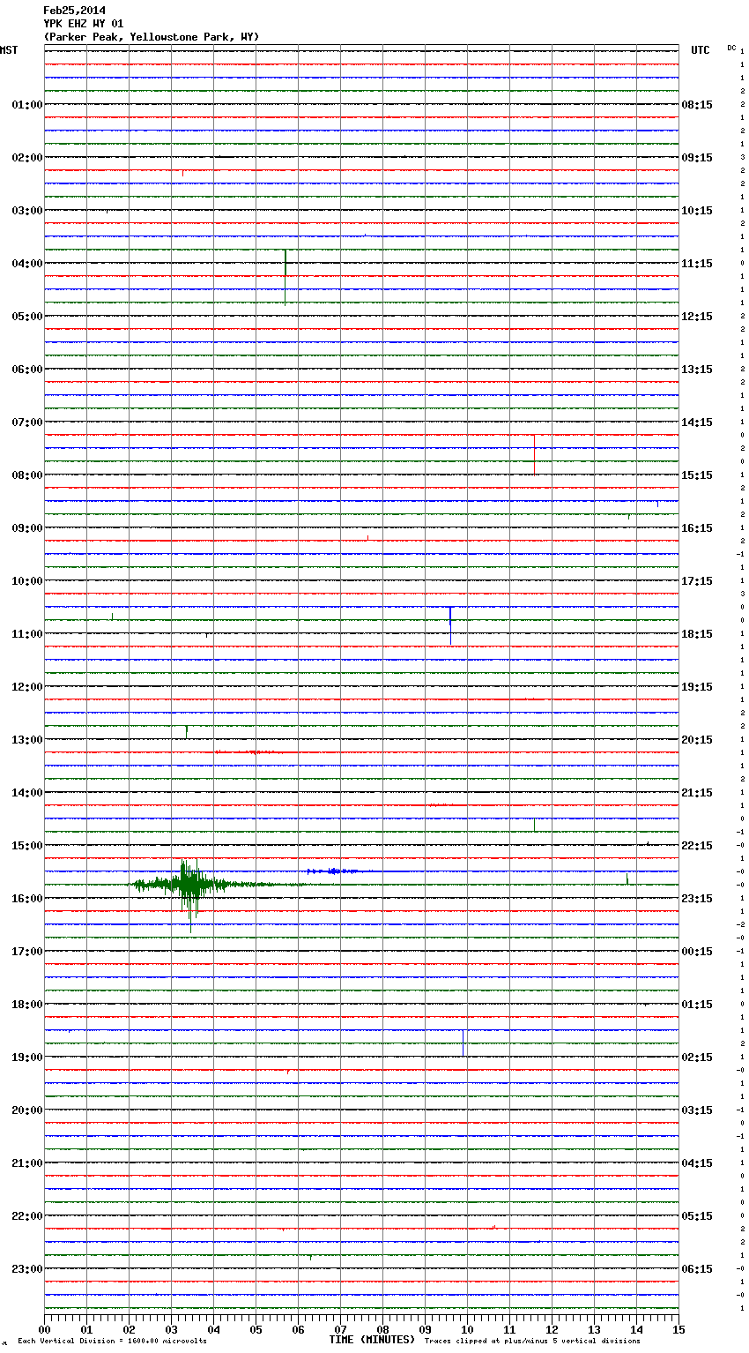Select the 11:00 MST time label
This screenshot has width=749, height=1353.
click(x=27, y=634)
